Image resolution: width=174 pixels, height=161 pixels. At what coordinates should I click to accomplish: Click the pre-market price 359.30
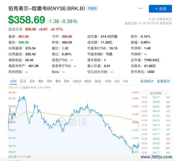(30, 29)
